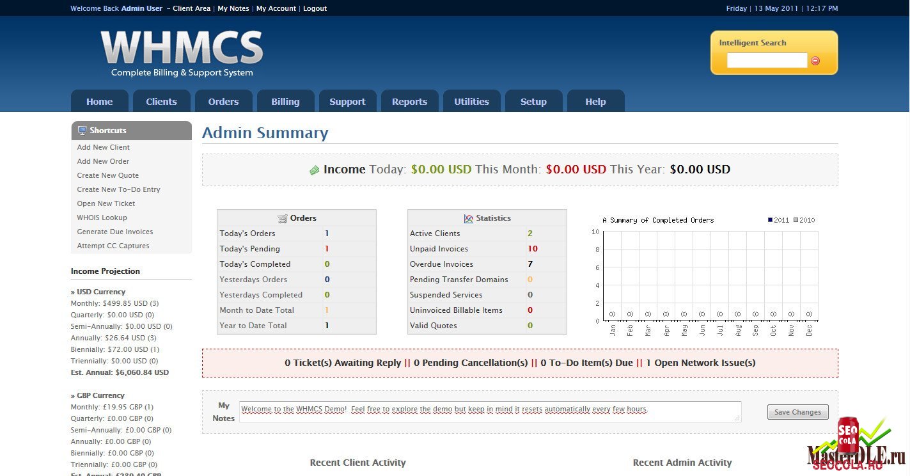Click Recent Client Activity heading
Image resolution: width=910 pixels, height=476 pixels.
(x=357, y=463)
